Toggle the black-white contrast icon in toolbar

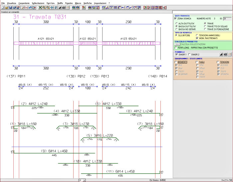(60, 8)
